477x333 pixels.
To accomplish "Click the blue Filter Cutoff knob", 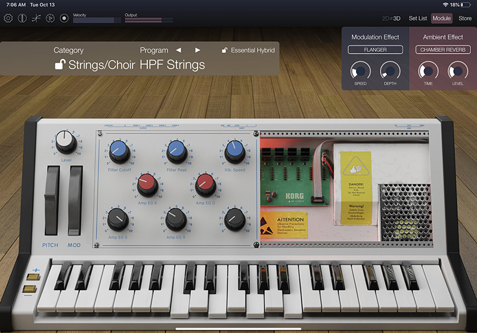I will (119, 152).
